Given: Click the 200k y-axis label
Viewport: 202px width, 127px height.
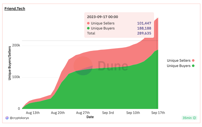Looking at the screenshot, I should 16,45.
